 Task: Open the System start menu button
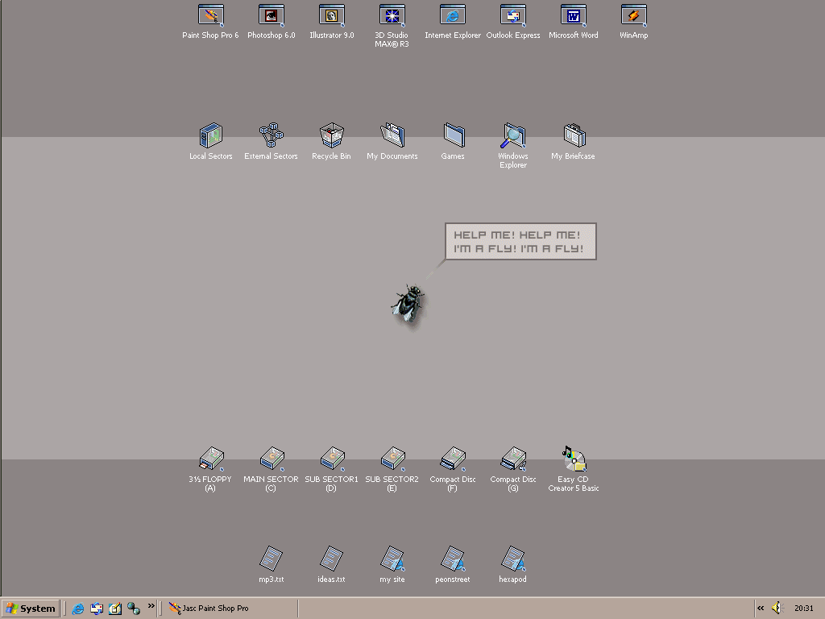[x=31, y=609]
